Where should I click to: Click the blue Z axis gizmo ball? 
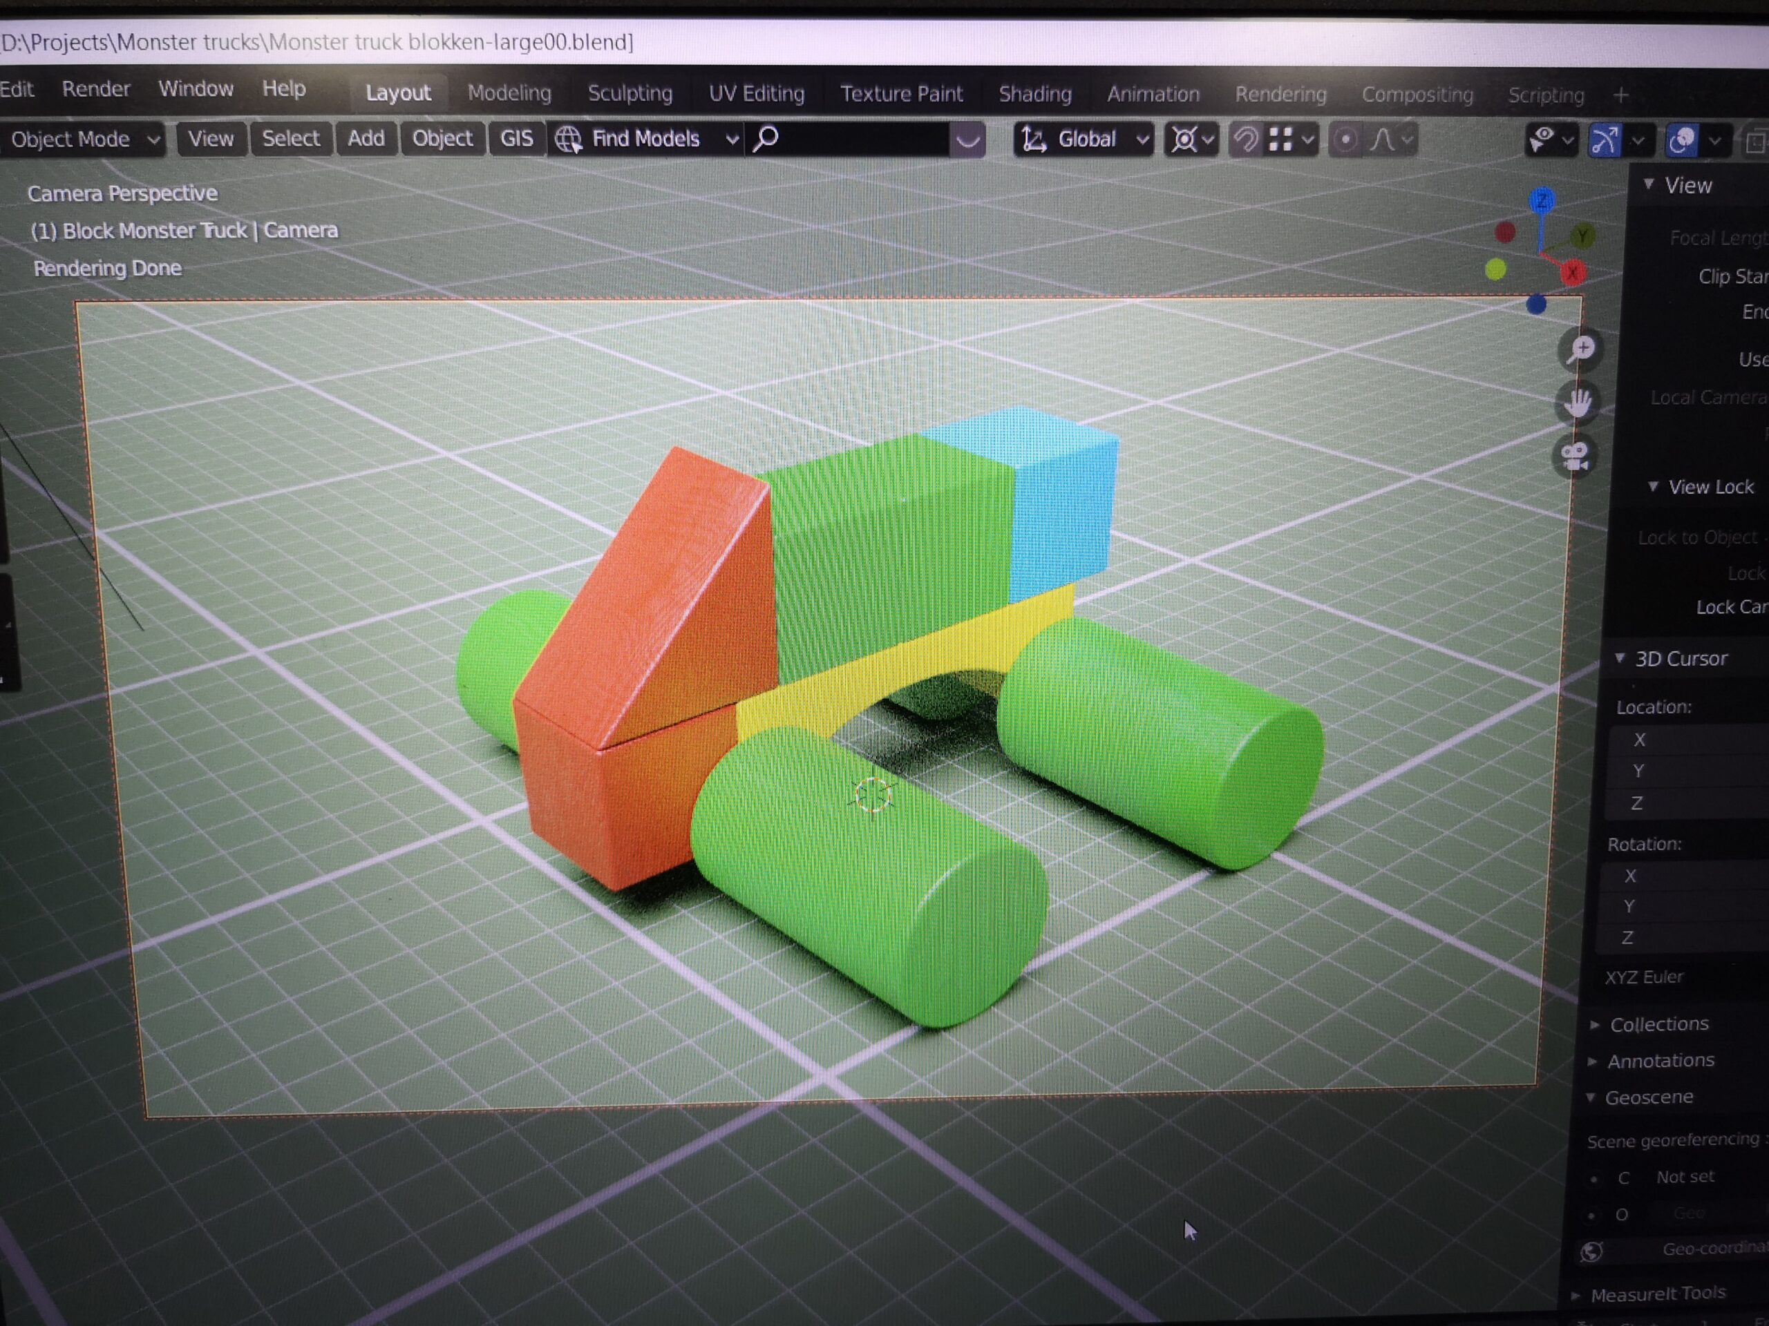point(1542,200)
